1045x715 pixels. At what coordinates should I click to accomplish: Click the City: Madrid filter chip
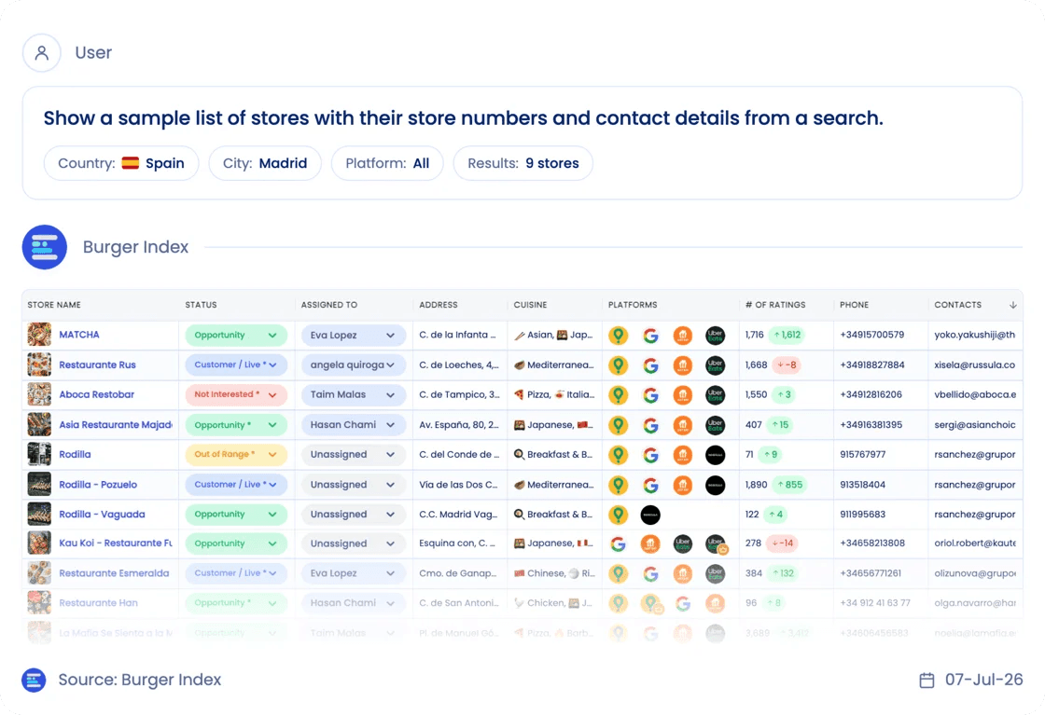pos(265,163)
